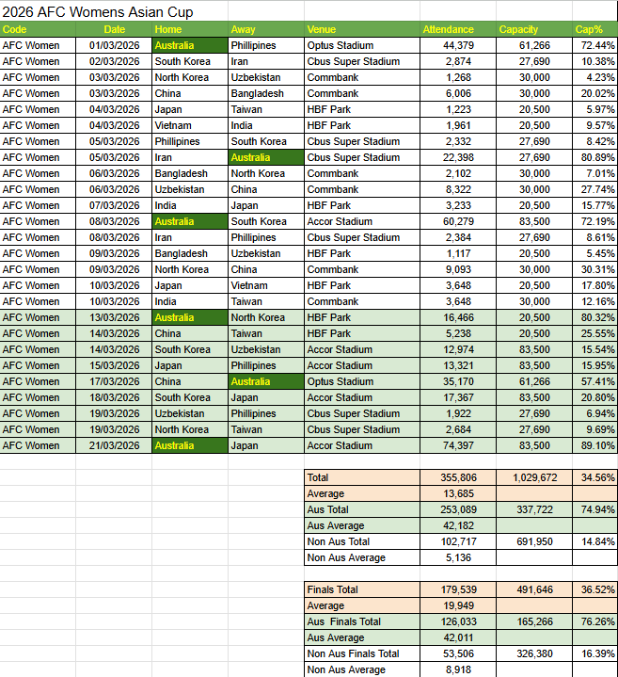The height and width of the screenshot is (677, 618).
Task: Select attendance cell 17,367
Action: click(458, 397)
